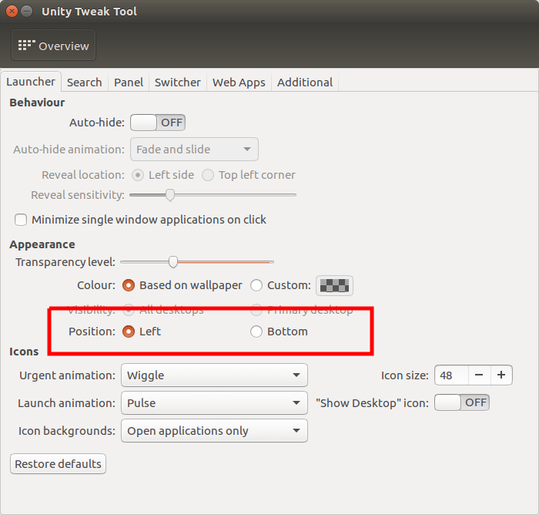This screenshot has height=515, width=539.
Task: Click the Position: label
Action: (x=92, y=332)
